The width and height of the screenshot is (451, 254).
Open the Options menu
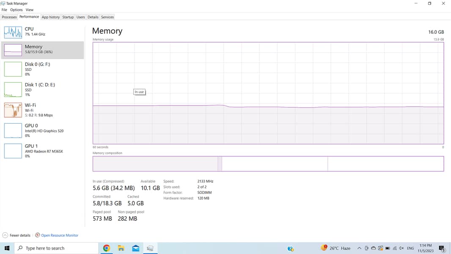(16, 10)
